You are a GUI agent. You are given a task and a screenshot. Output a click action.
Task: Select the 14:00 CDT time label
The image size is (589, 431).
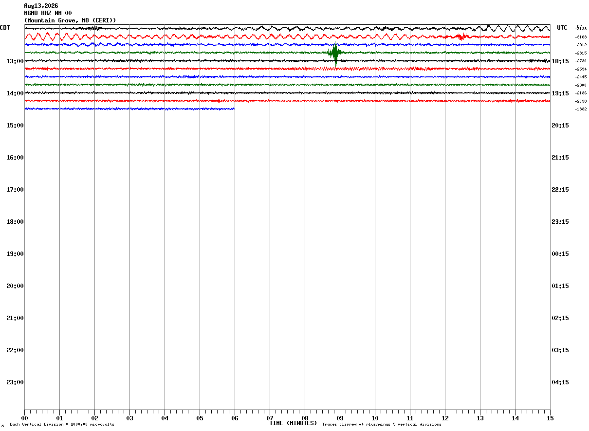[15, 93]
